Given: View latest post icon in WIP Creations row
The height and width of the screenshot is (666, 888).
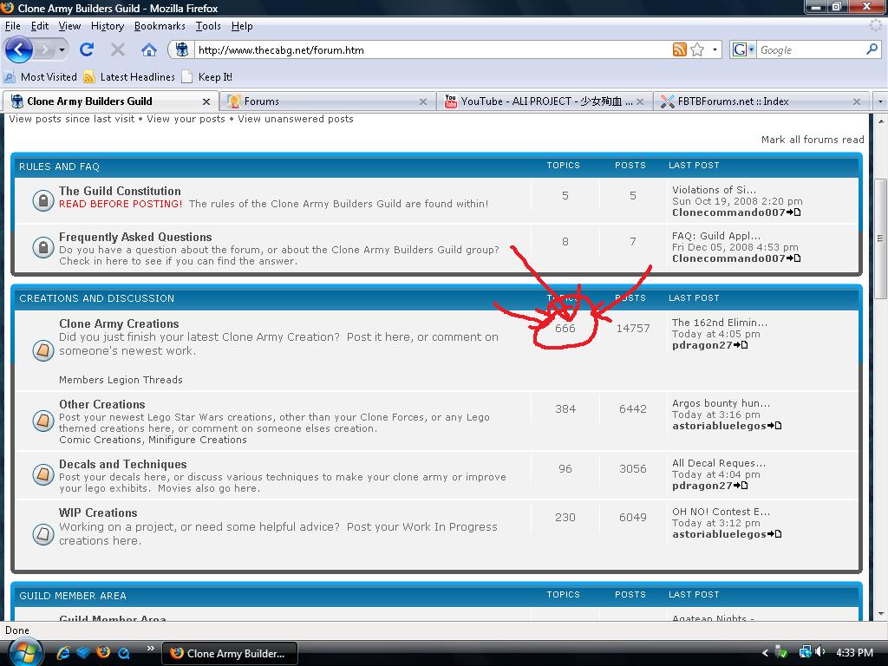Looking at the screenshot, I should 774,534.
